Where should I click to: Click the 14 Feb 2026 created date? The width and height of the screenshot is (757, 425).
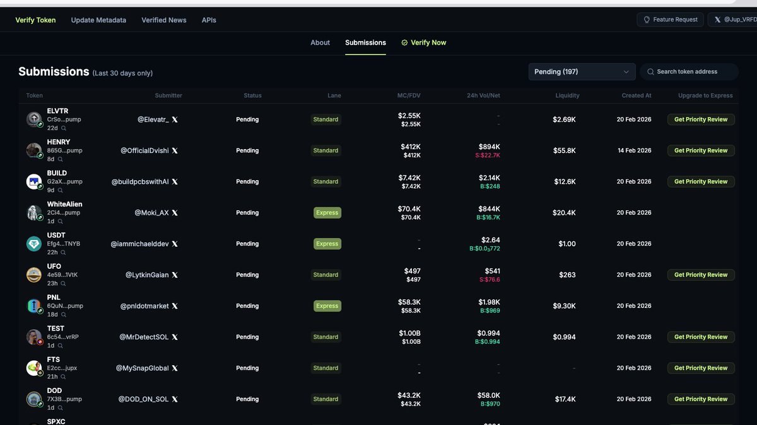coord(634,150)
